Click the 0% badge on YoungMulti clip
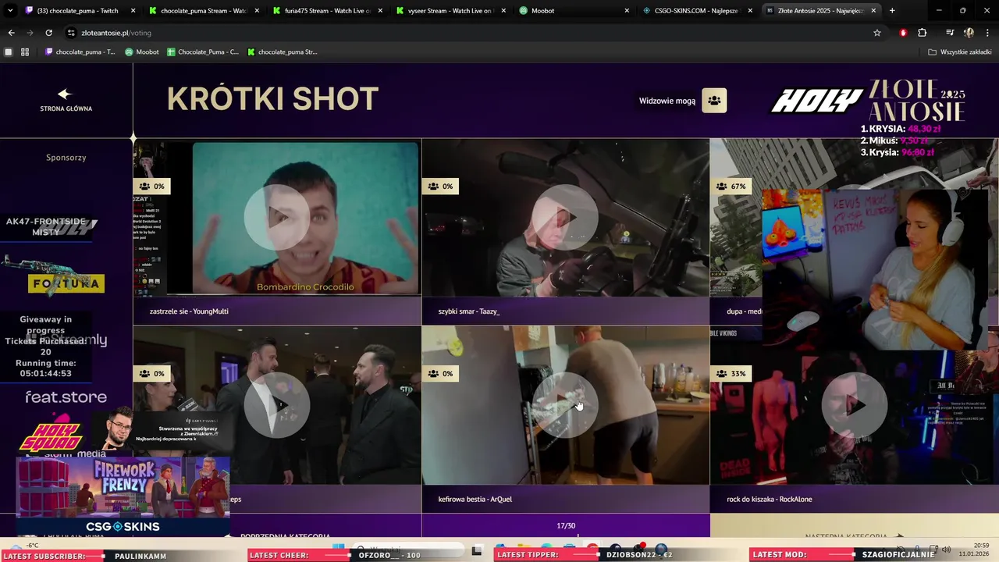The height and width of the screenshot is (562, 999). 152,187
